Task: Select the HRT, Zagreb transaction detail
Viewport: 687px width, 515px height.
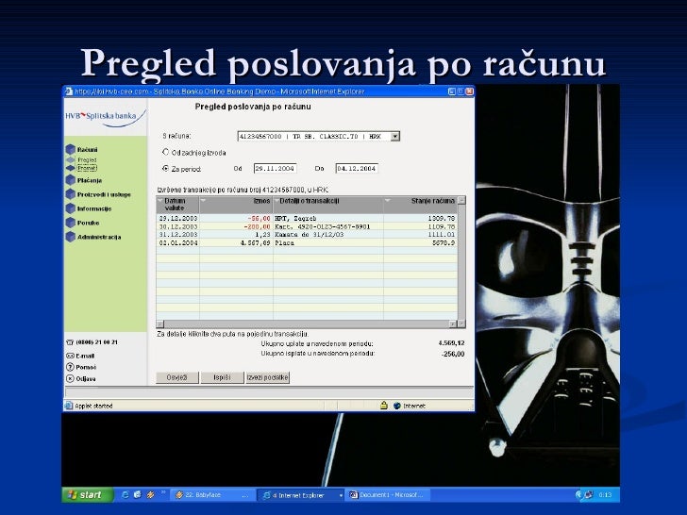Action: (x=328, y=218)
